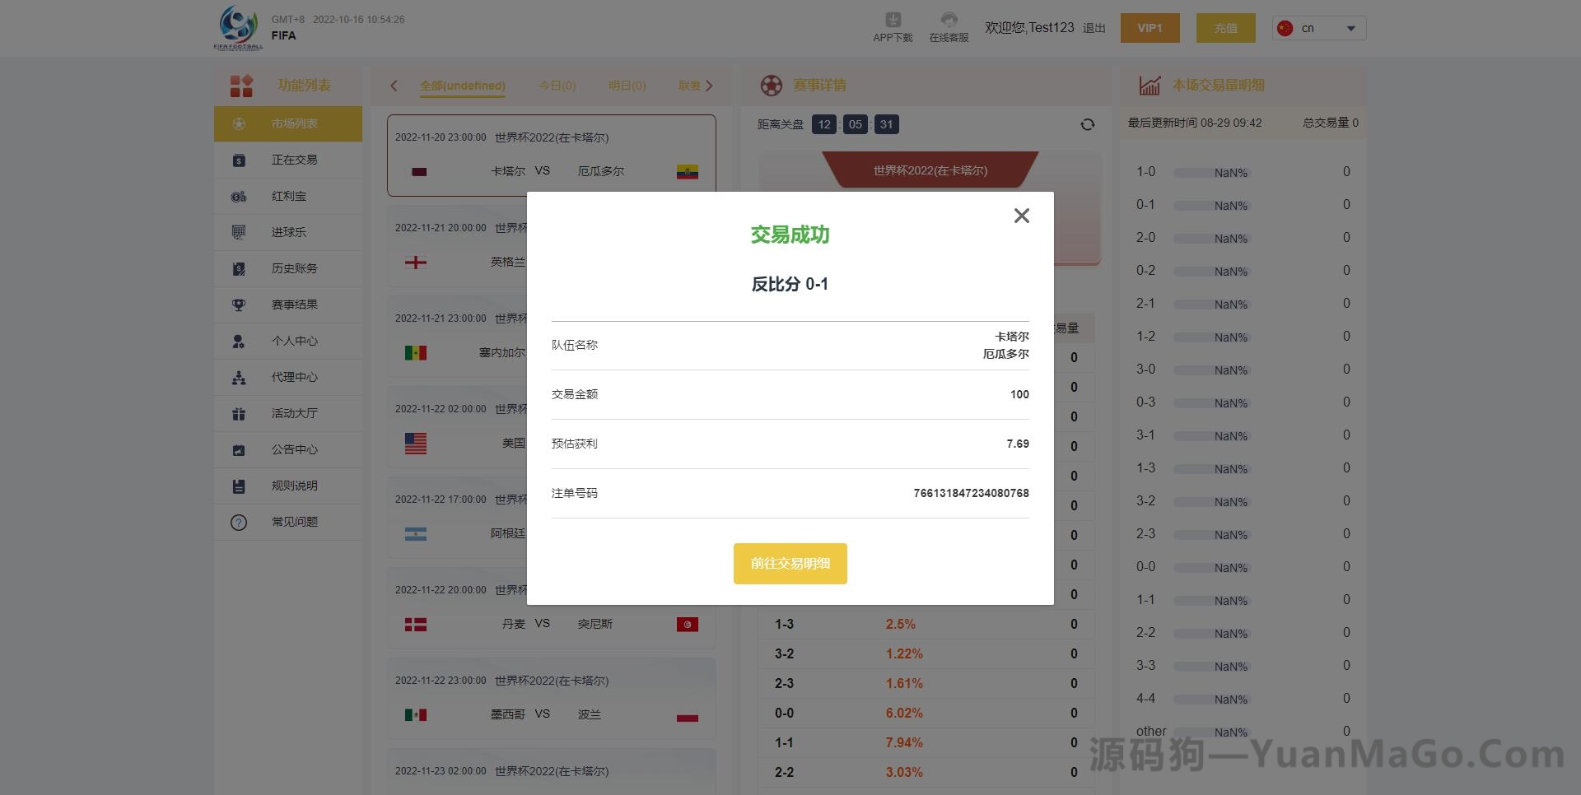The height and width of the screenshot is (795, 1581).
Task: Switch to the 今日(0) tab
Action: click(x=557, y=86)
